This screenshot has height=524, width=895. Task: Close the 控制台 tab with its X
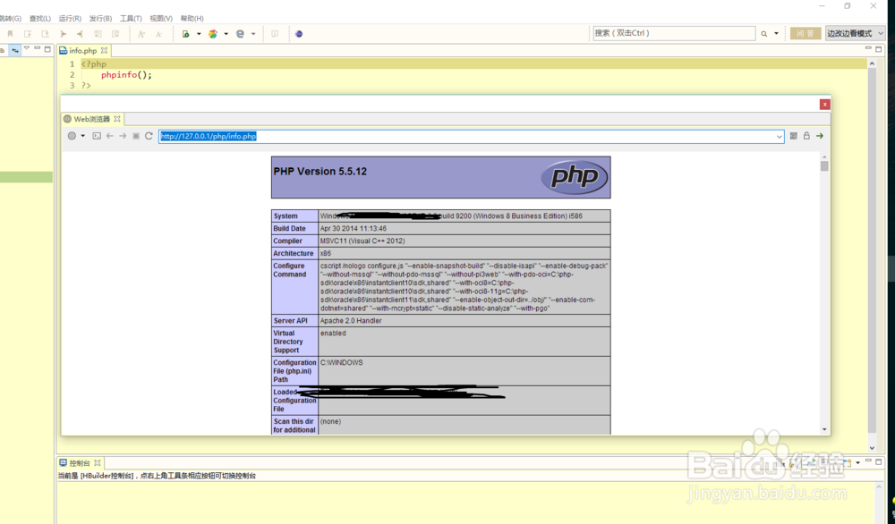tap(97, 463)
